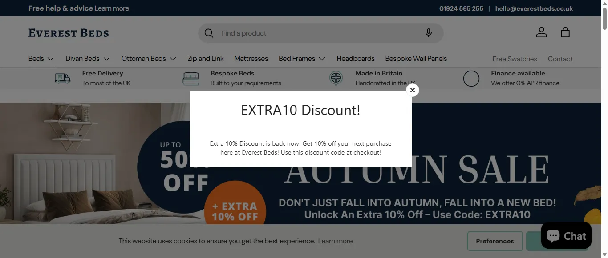Viewport: 608px width, 258px height.
Task: Expand the Beds dropdown menu
Action: click(x=41, y=59)
